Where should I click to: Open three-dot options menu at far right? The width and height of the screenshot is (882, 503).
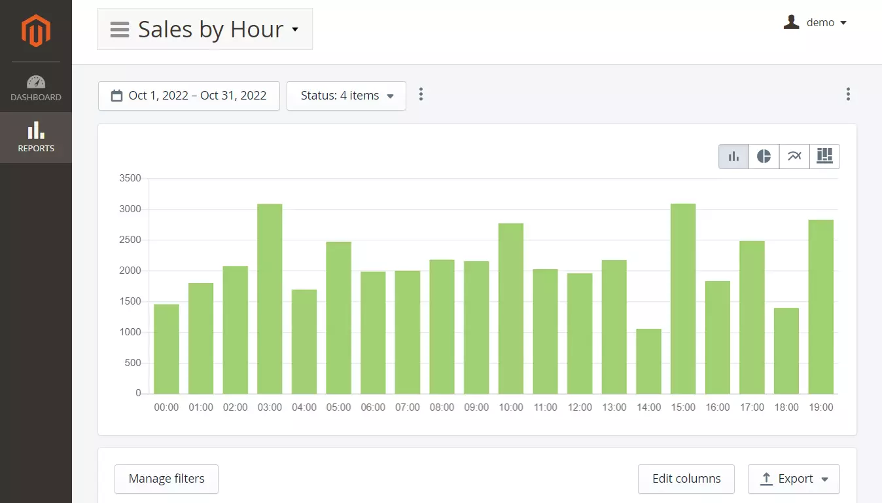[x=848, y=94]
